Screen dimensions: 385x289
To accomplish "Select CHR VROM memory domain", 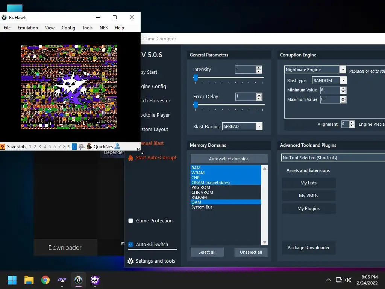I will pos(226,192).
